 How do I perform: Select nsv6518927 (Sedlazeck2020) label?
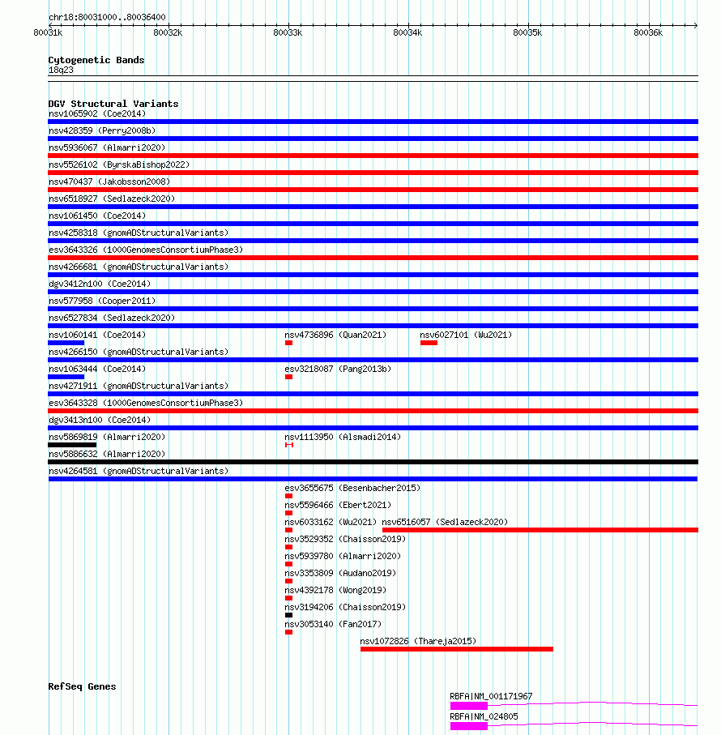112,199
